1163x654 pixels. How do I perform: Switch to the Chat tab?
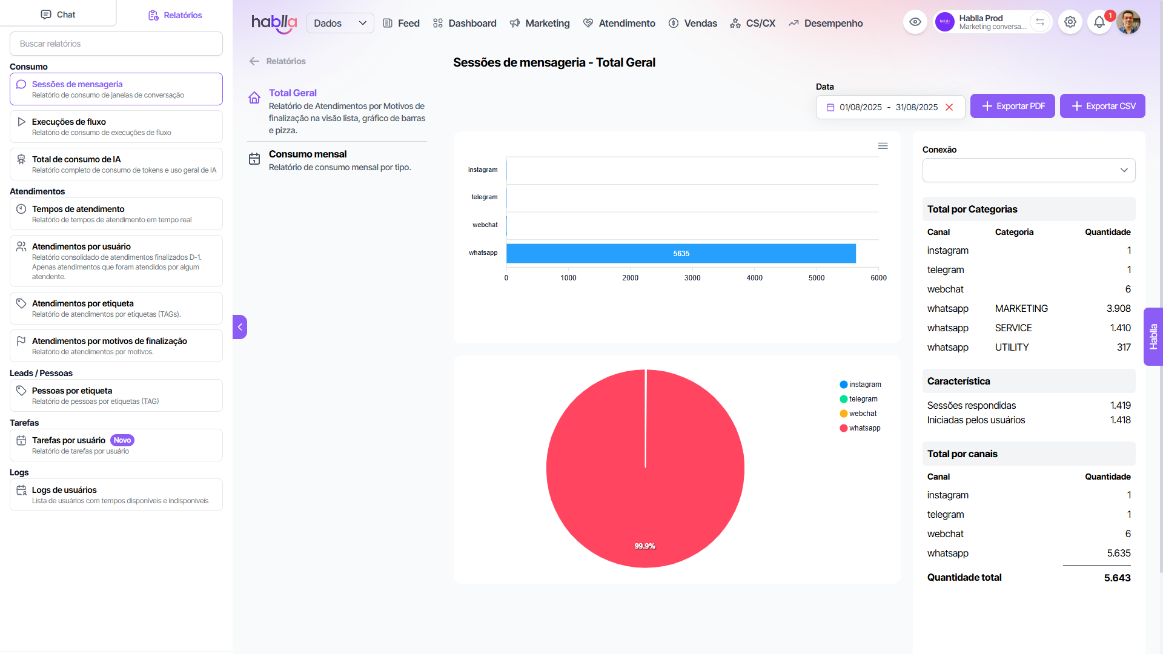(x=58, y=15)
